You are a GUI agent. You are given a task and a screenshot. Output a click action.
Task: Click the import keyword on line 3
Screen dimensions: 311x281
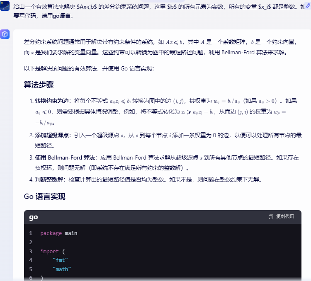(49, 251)
